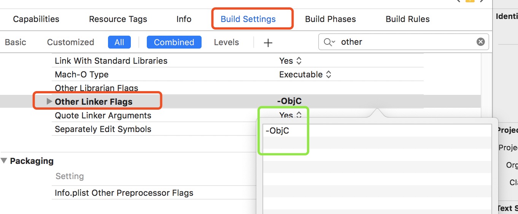Image resolution: width=518 pixels, height=214 pixels.
Task: Expand Other Linker Flags disclosure triangle
Action: pyautogui.click(x=49, y=102)
